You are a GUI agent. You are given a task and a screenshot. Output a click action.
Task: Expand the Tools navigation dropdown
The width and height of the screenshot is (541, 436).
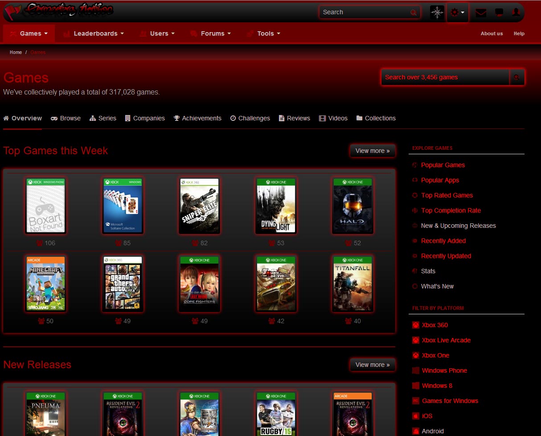tap(263, 33)
